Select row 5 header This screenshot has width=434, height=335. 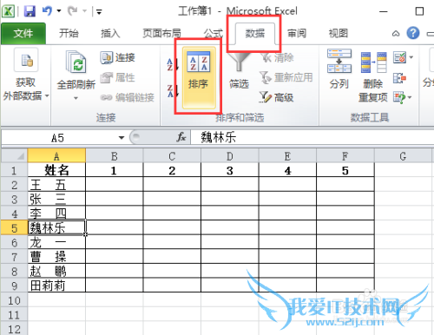pos(14,227)
